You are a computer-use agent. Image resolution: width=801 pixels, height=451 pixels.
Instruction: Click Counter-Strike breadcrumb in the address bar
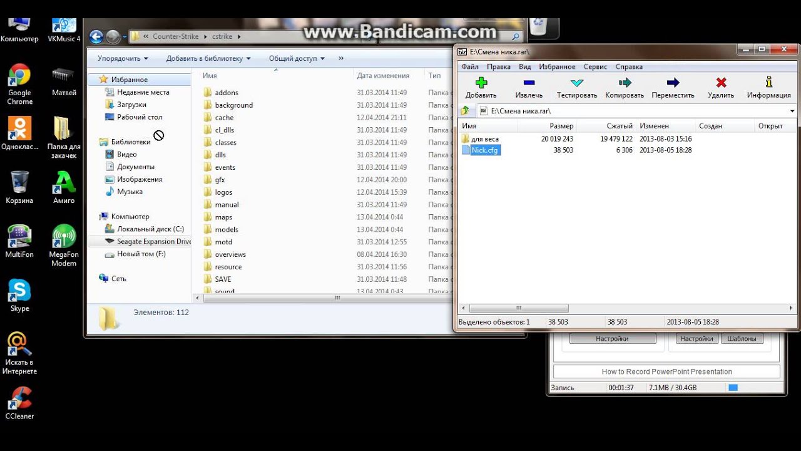coord(176,36)
